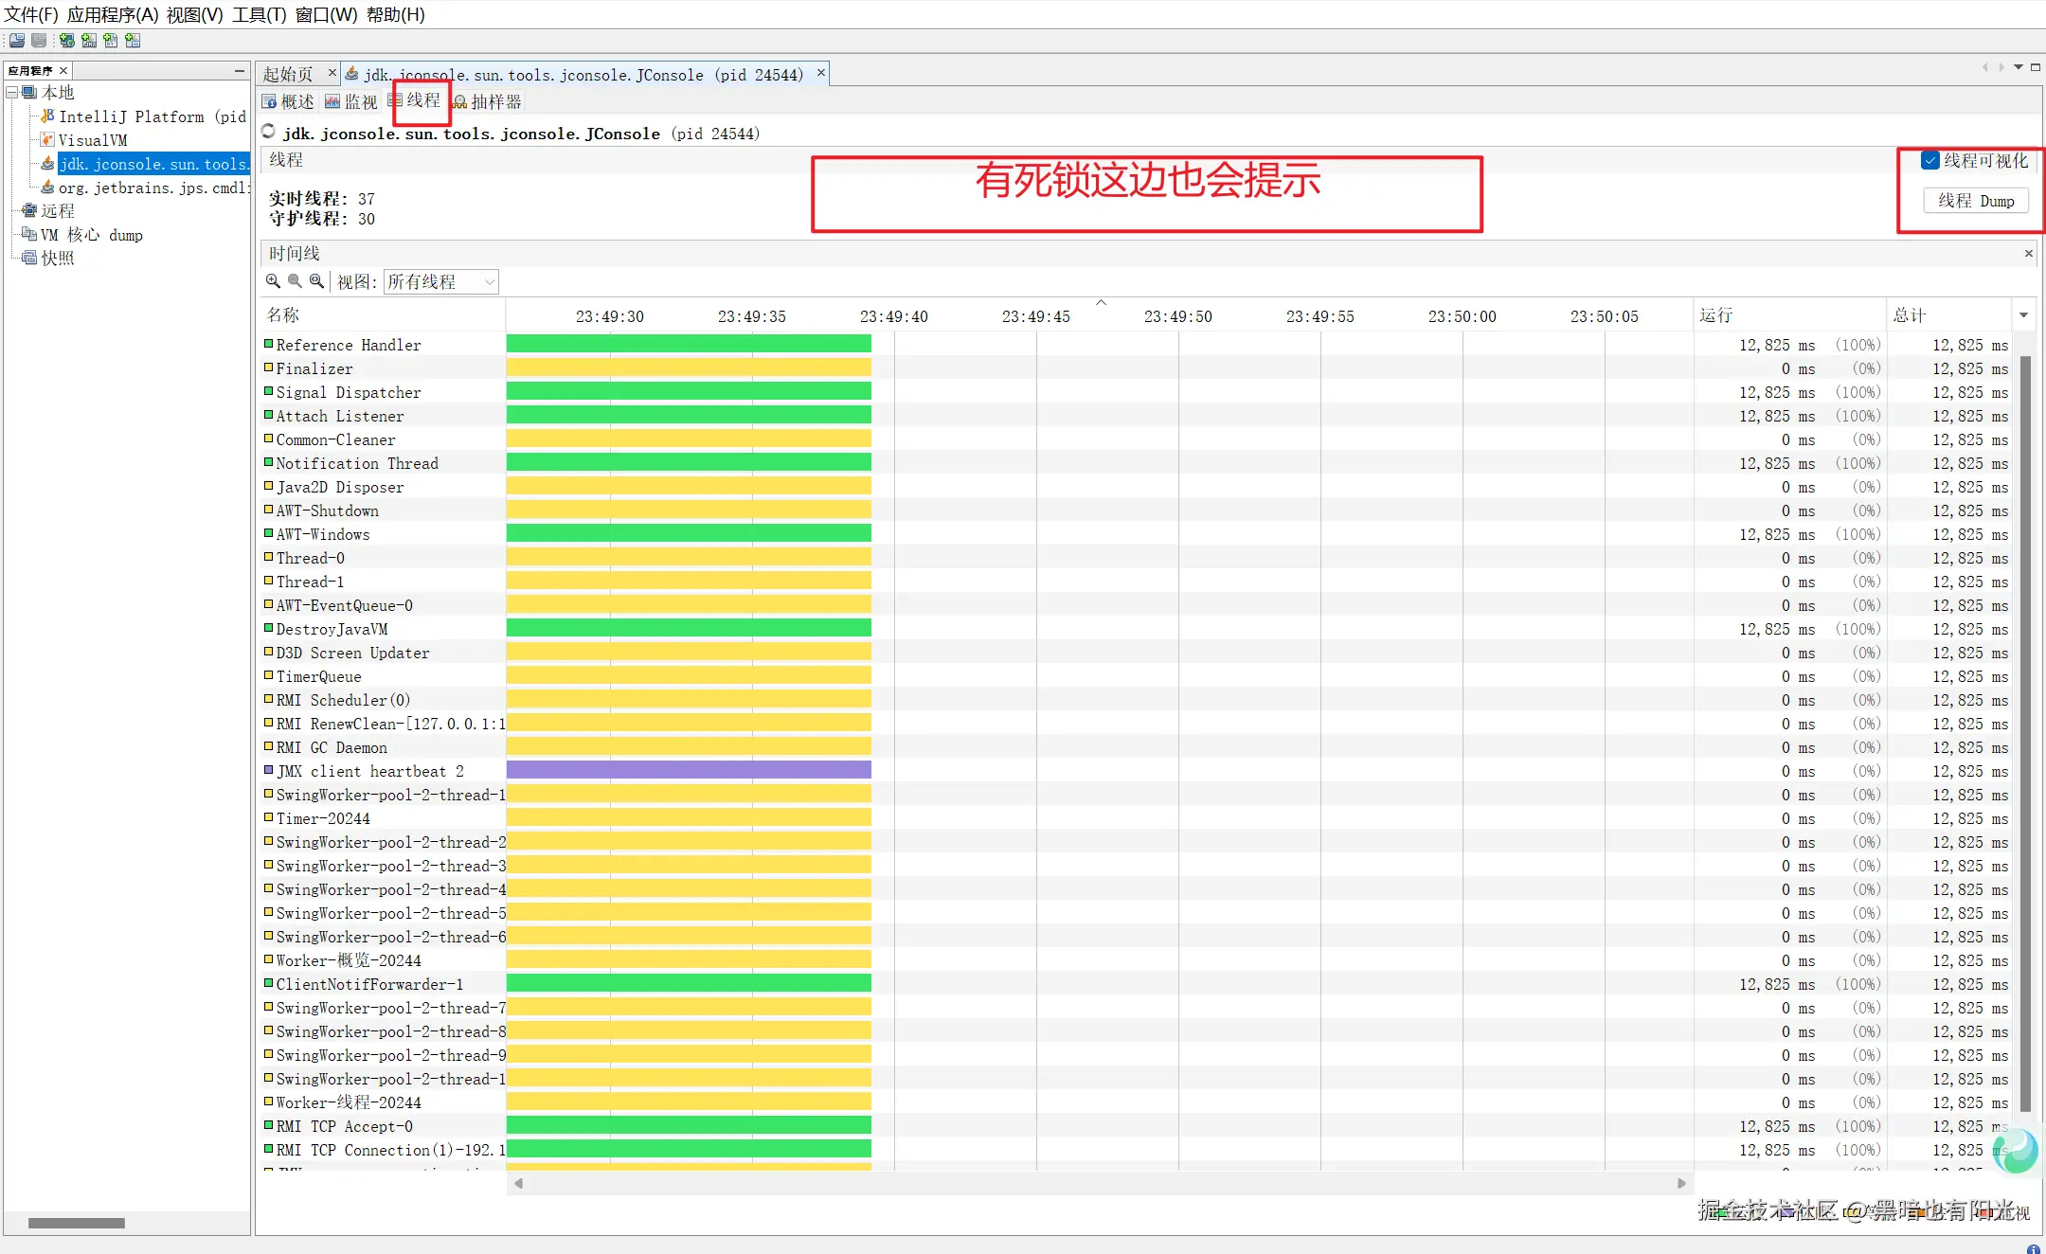Viewport: 2046px width, 1254px height.
Task: Close the 起始页 tab
Action: 332,73
